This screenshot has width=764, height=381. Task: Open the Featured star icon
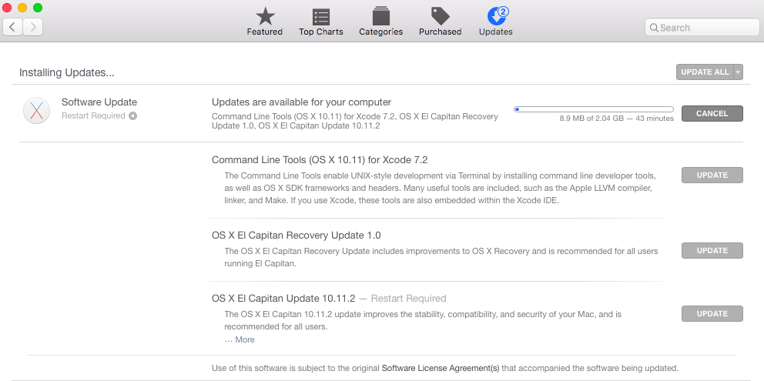pos(265,17)
